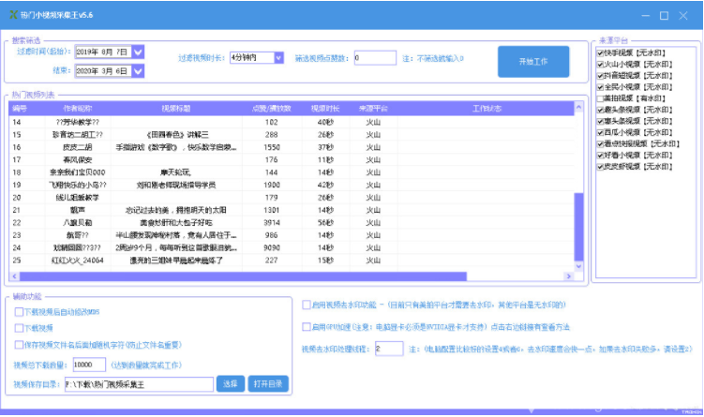Select row 19 with 1900 likes
Screen dimensions: 704x417
click(292, 185)
